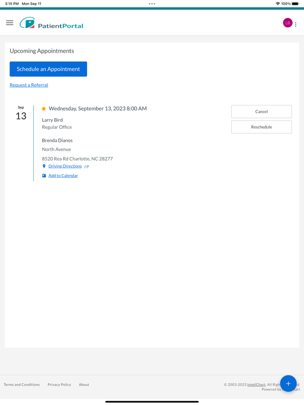304x405 pixels.
Task: Cancel the September 13 appointment
Action: pos(261,112)
